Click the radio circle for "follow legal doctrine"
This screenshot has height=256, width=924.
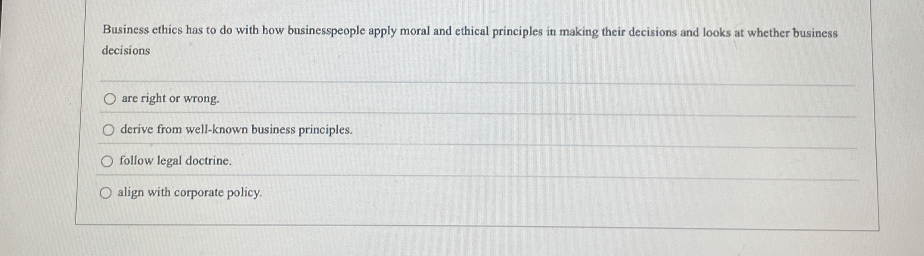coord(108,161)
